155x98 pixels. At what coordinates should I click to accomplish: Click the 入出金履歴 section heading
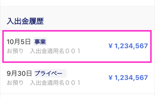[25, 21]
